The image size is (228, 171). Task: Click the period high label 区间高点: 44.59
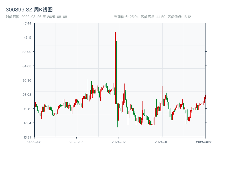pos(153,17)
